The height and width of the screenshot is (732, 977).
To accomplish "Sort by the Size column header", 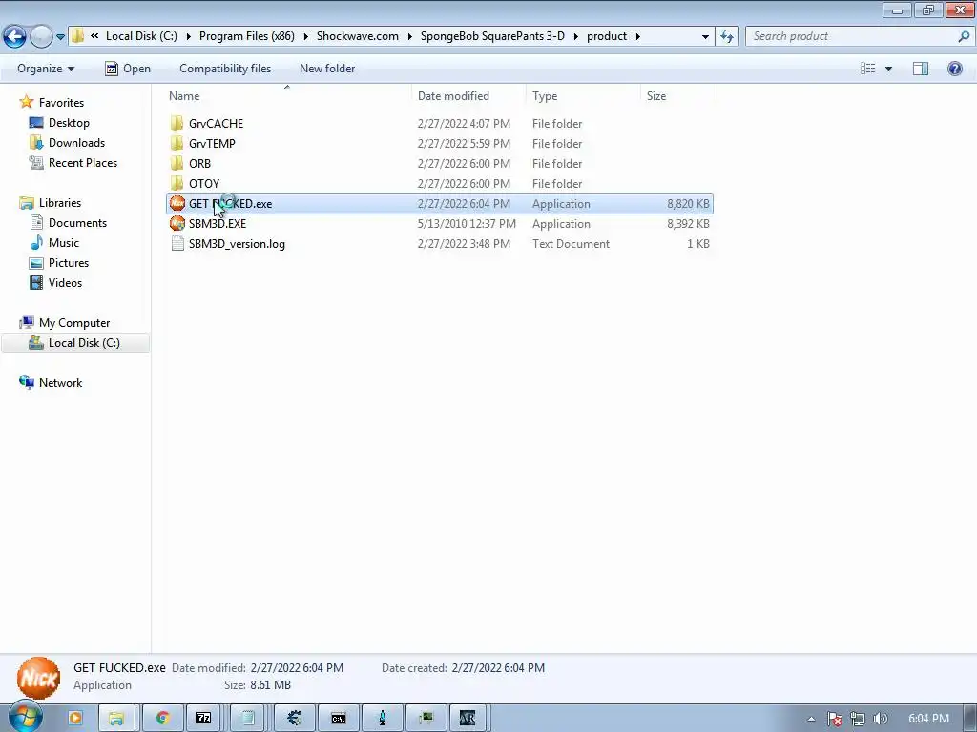I will 656,96.
